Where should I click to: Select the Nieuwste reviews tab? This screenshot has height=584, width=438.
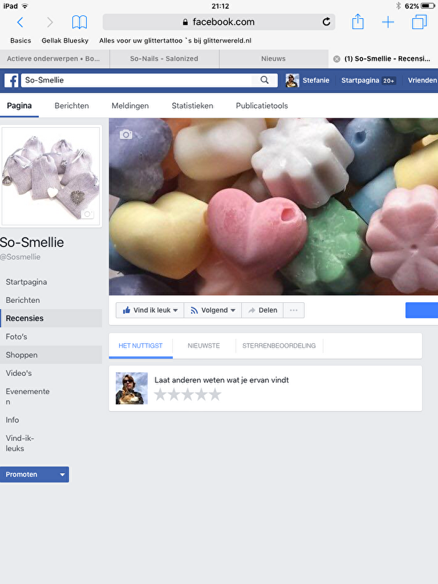click(204, 346)
